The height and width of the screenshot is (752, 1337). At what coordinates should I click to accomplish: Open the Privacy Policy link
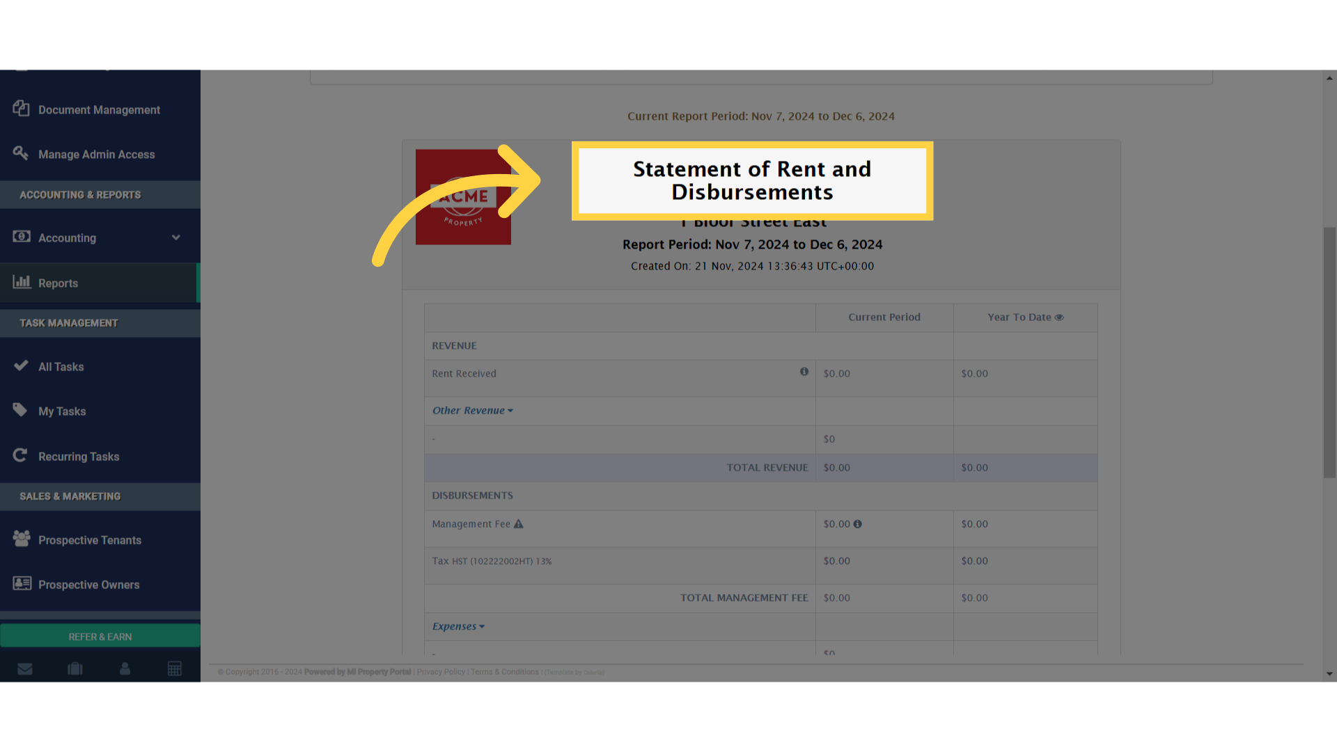441,672
